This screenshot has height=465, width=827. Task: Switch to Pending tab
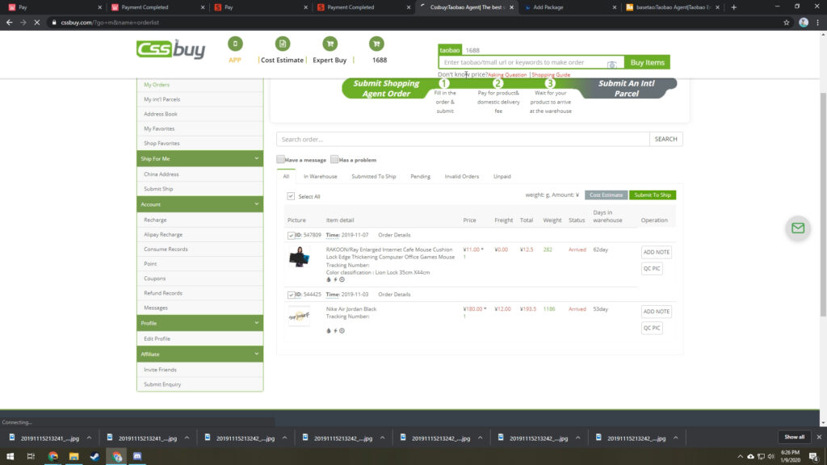[420, 176]
